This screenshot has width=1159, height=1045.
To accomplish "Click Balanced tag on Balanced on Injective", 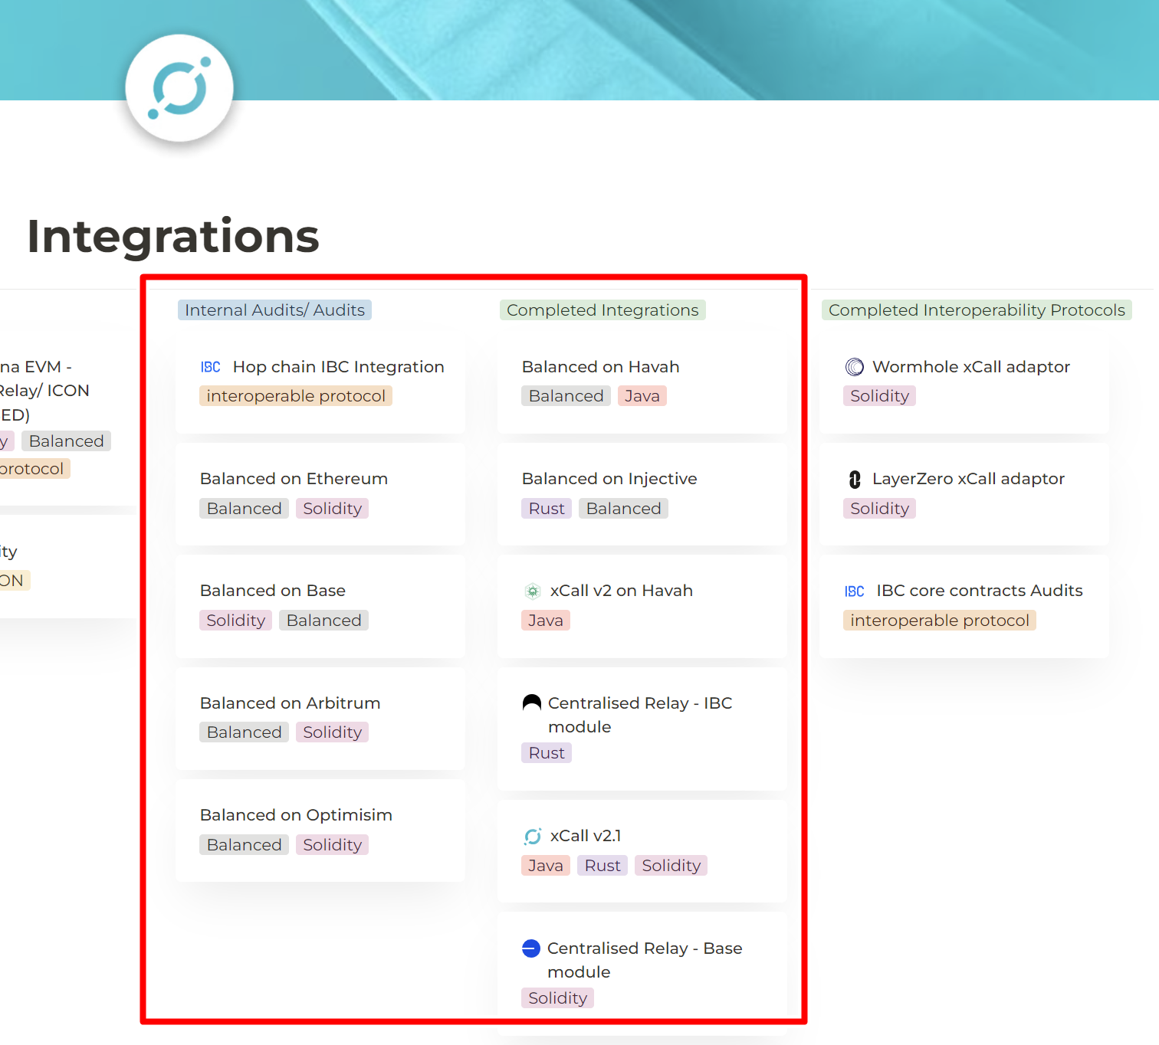I will (x=623, y=509).
